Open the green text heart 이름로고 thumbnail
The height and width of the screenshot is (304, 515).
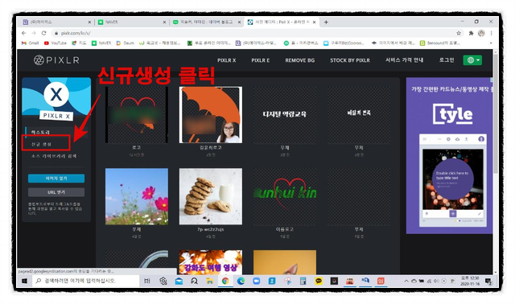pyautogui.click(x=284, y=196)
